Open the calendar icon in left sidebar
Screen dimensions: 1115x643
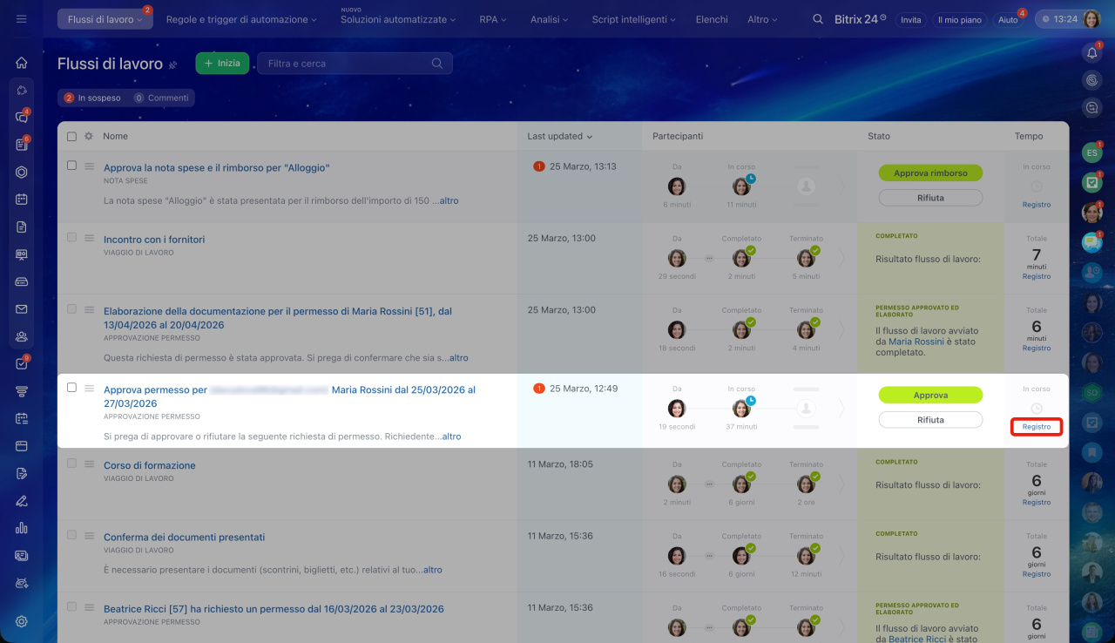(x=22, y=199)
